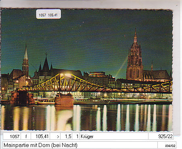Select the Krüger publisher cell
The height and width of the screenshot is (149, 182).
(x=114, y=137)
